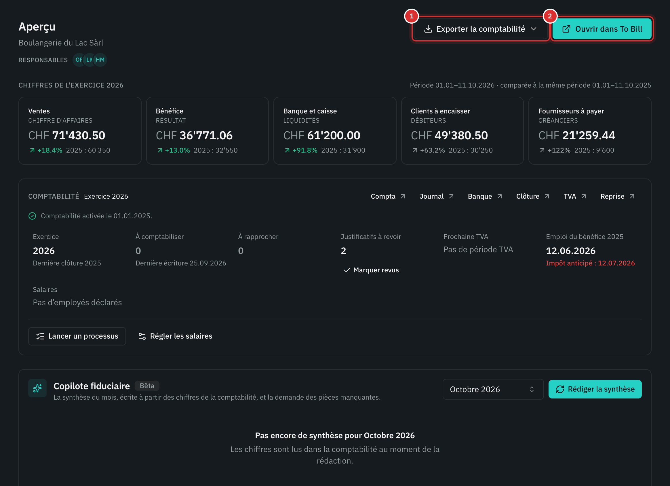Open the Journal link
Viewport: 670px width, 486px height.
[437, 196]
